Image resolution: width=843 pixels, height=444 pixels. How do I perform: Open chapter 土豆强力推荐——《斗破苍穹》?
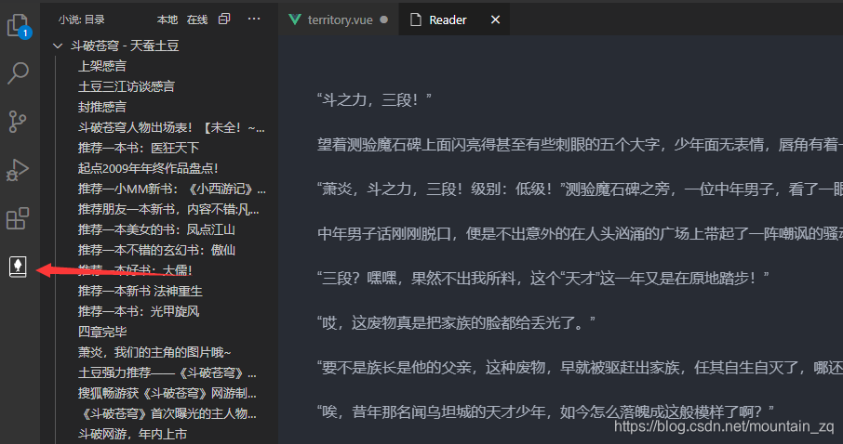(x=167, y=372)
